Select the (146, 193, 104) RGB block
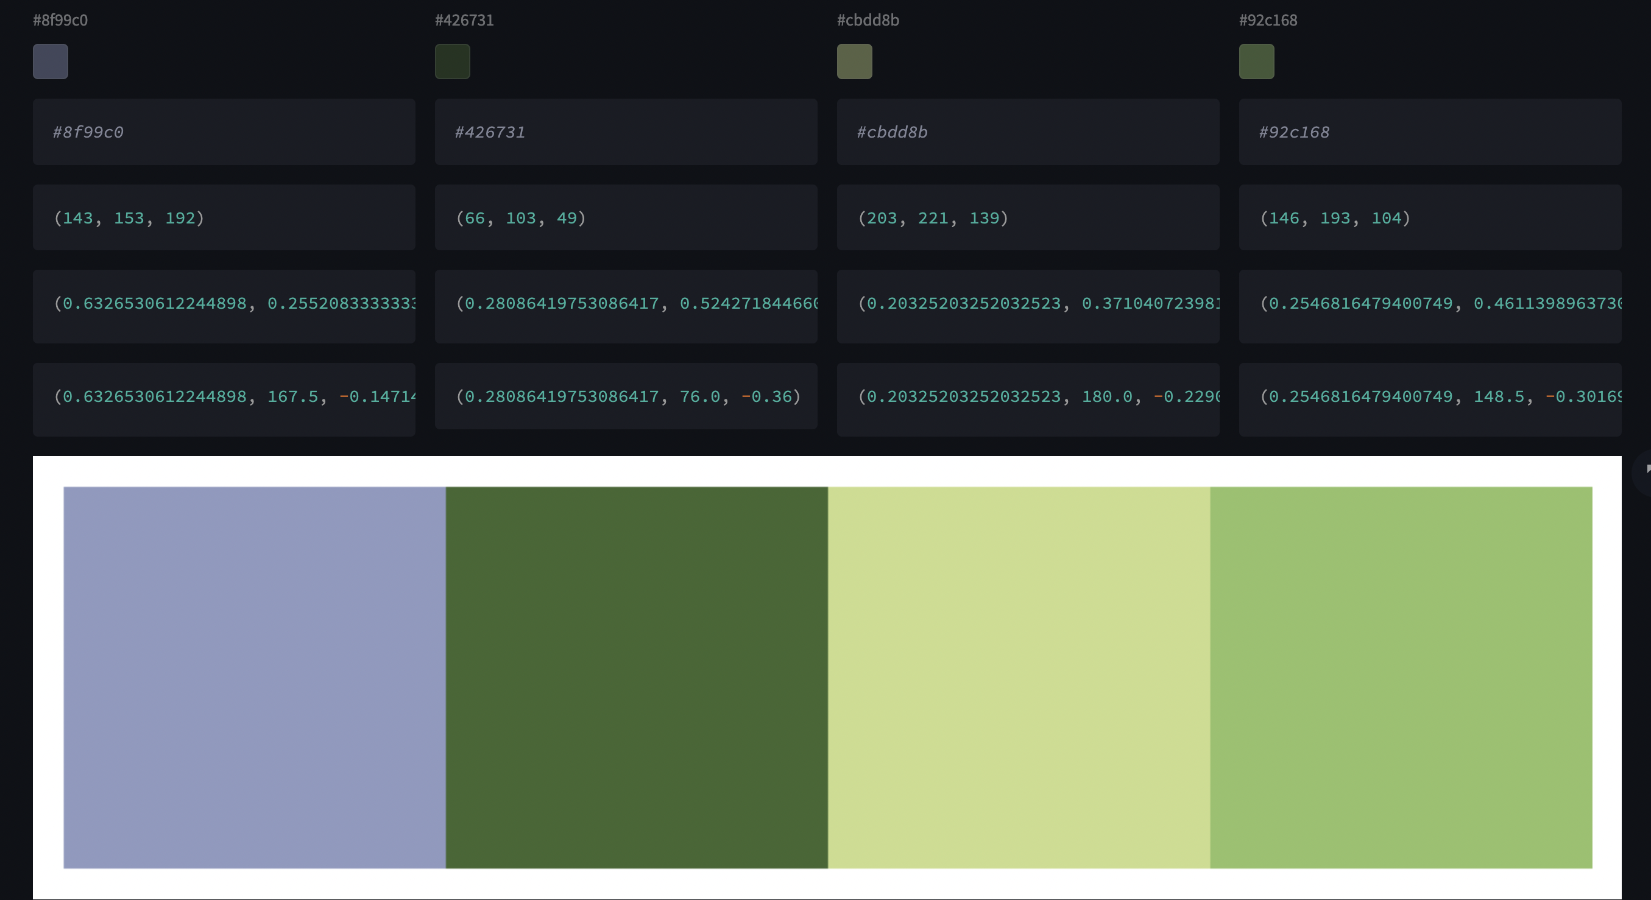 tap(1429, 218)
